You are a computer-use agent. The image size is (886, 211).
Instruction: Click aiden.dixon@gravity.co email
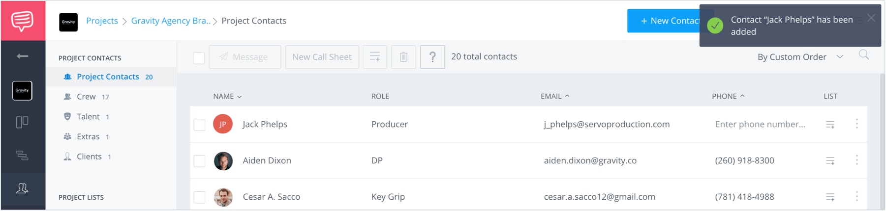pos(590,160)
